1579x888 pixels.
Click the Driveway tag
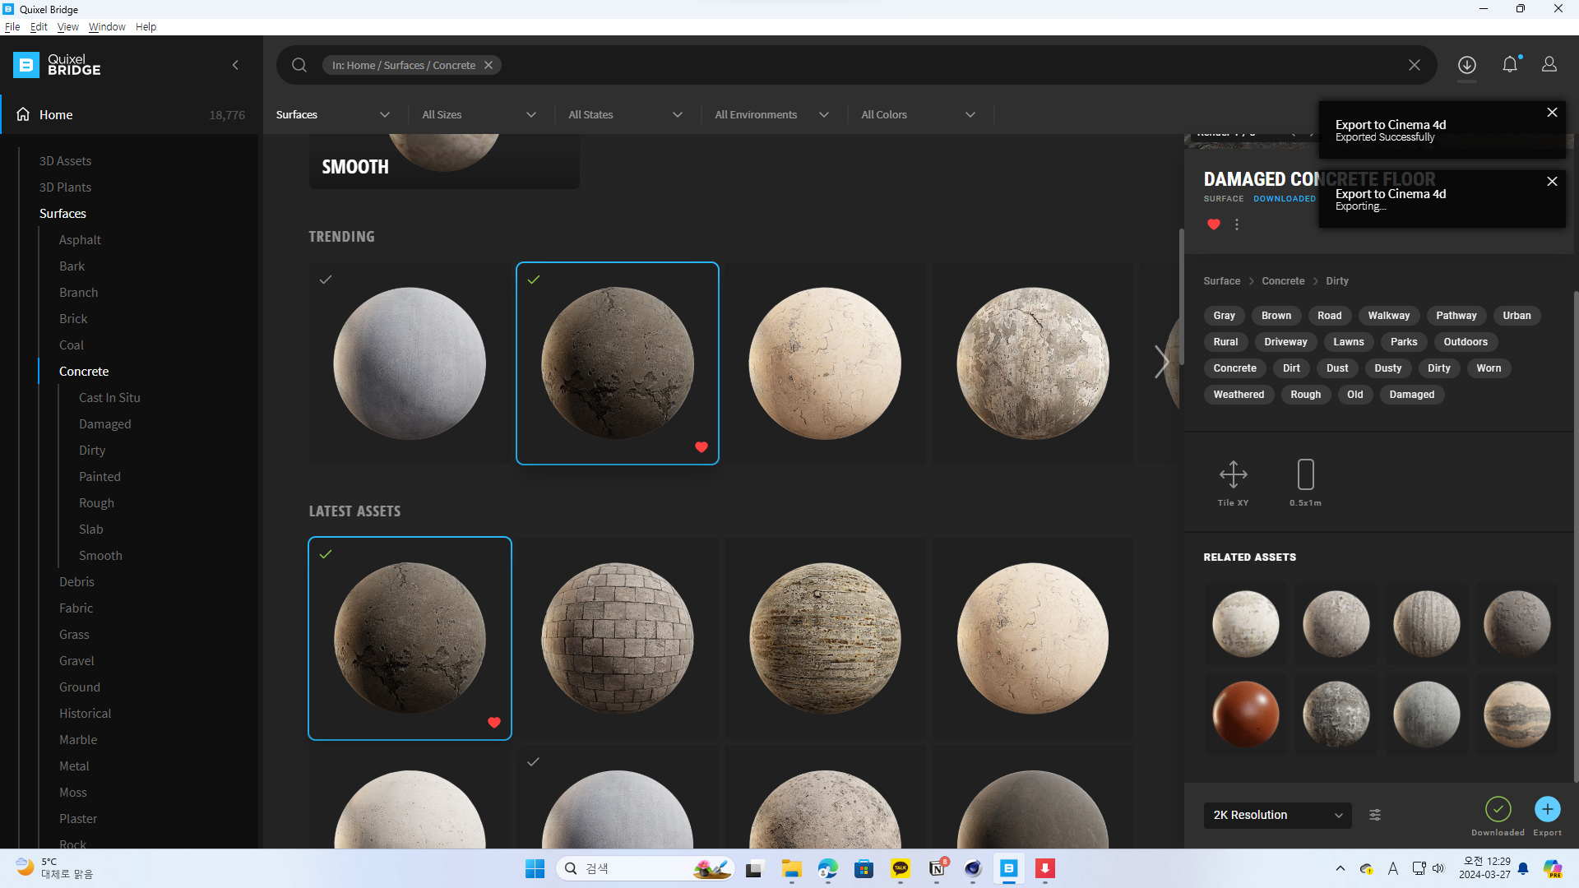point(1285,342)
